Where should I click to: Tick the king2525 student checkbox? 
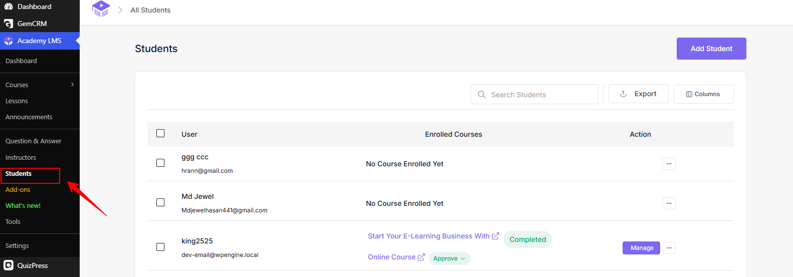[x=160, y=247]
